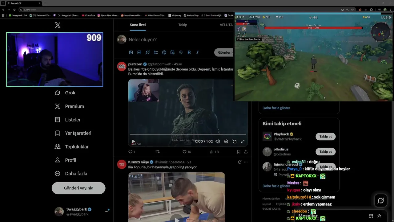Viewport: 394px width, 222px height.
Task: Follow olledirus with Takip et
Action: pos(325,152)
